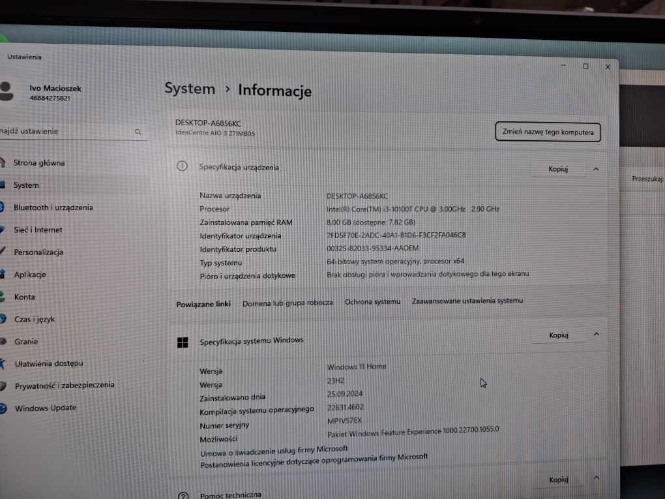Click the Procesor value Intel Core i3-10100T
Screen dimensions: 665x499
[x=413, y=209]
